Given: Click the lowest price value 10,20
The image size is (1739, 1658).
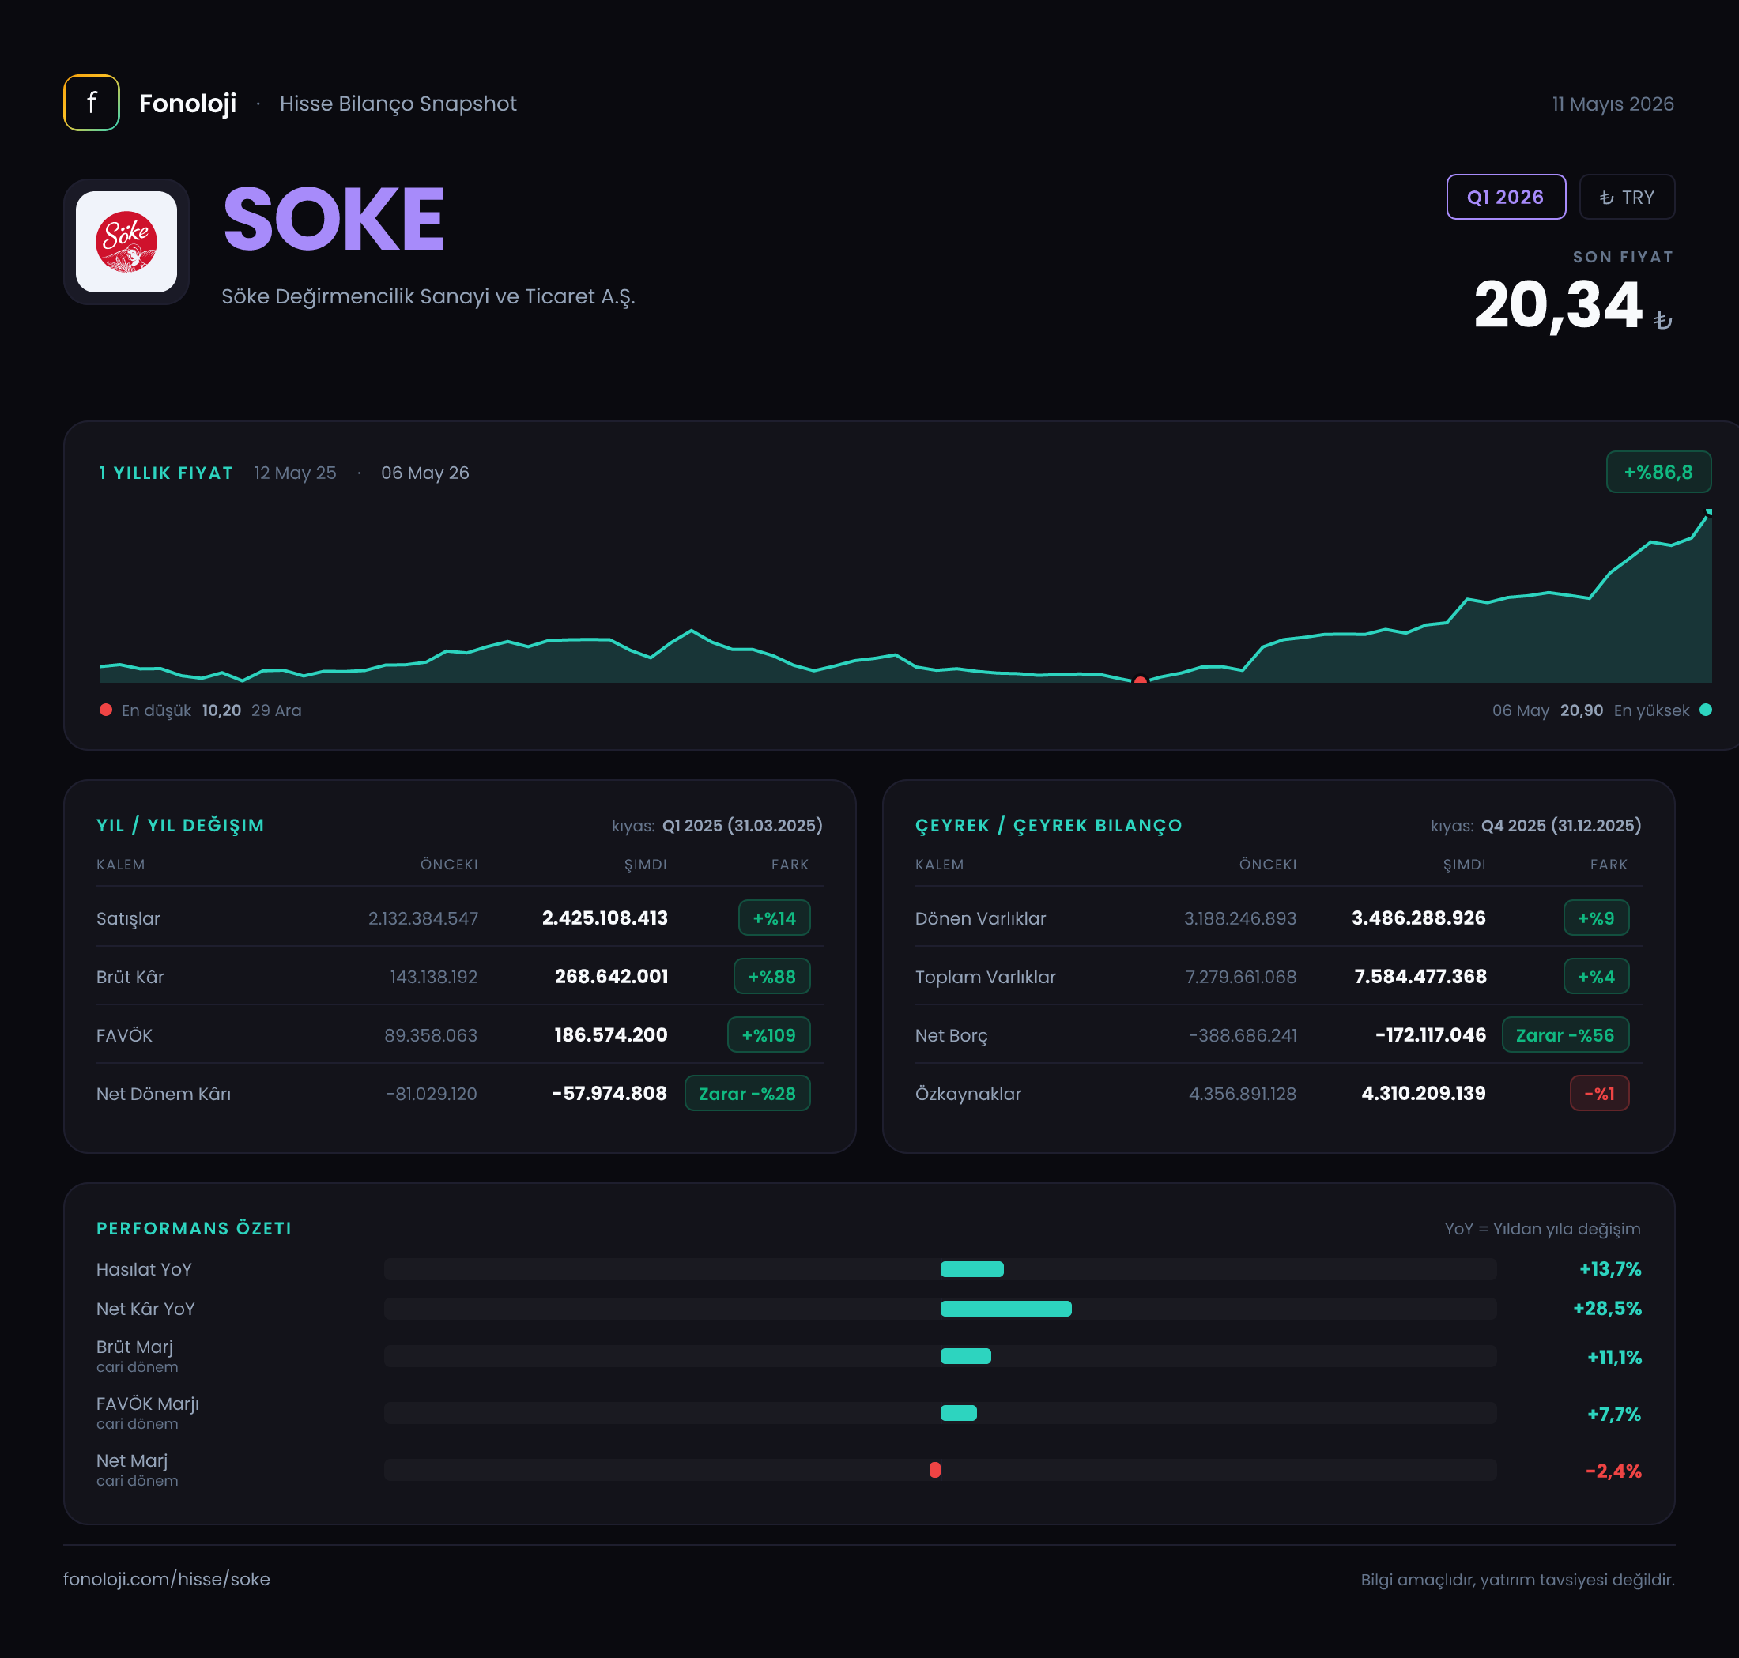Looking at the screenshot, I should pyautogui.click(x=221, y=710).
